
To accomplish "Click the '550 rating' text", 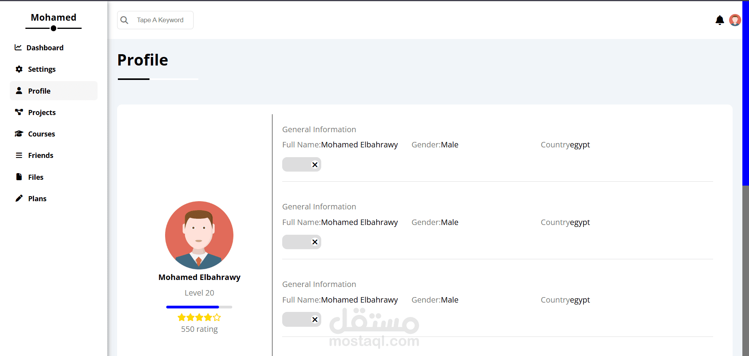I will tap(199, 329).
